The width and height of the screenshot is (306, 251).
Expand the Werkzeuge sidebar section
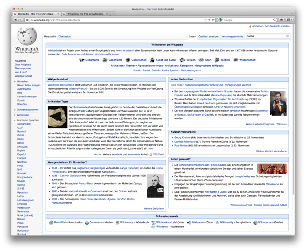[x=15, y=115]
